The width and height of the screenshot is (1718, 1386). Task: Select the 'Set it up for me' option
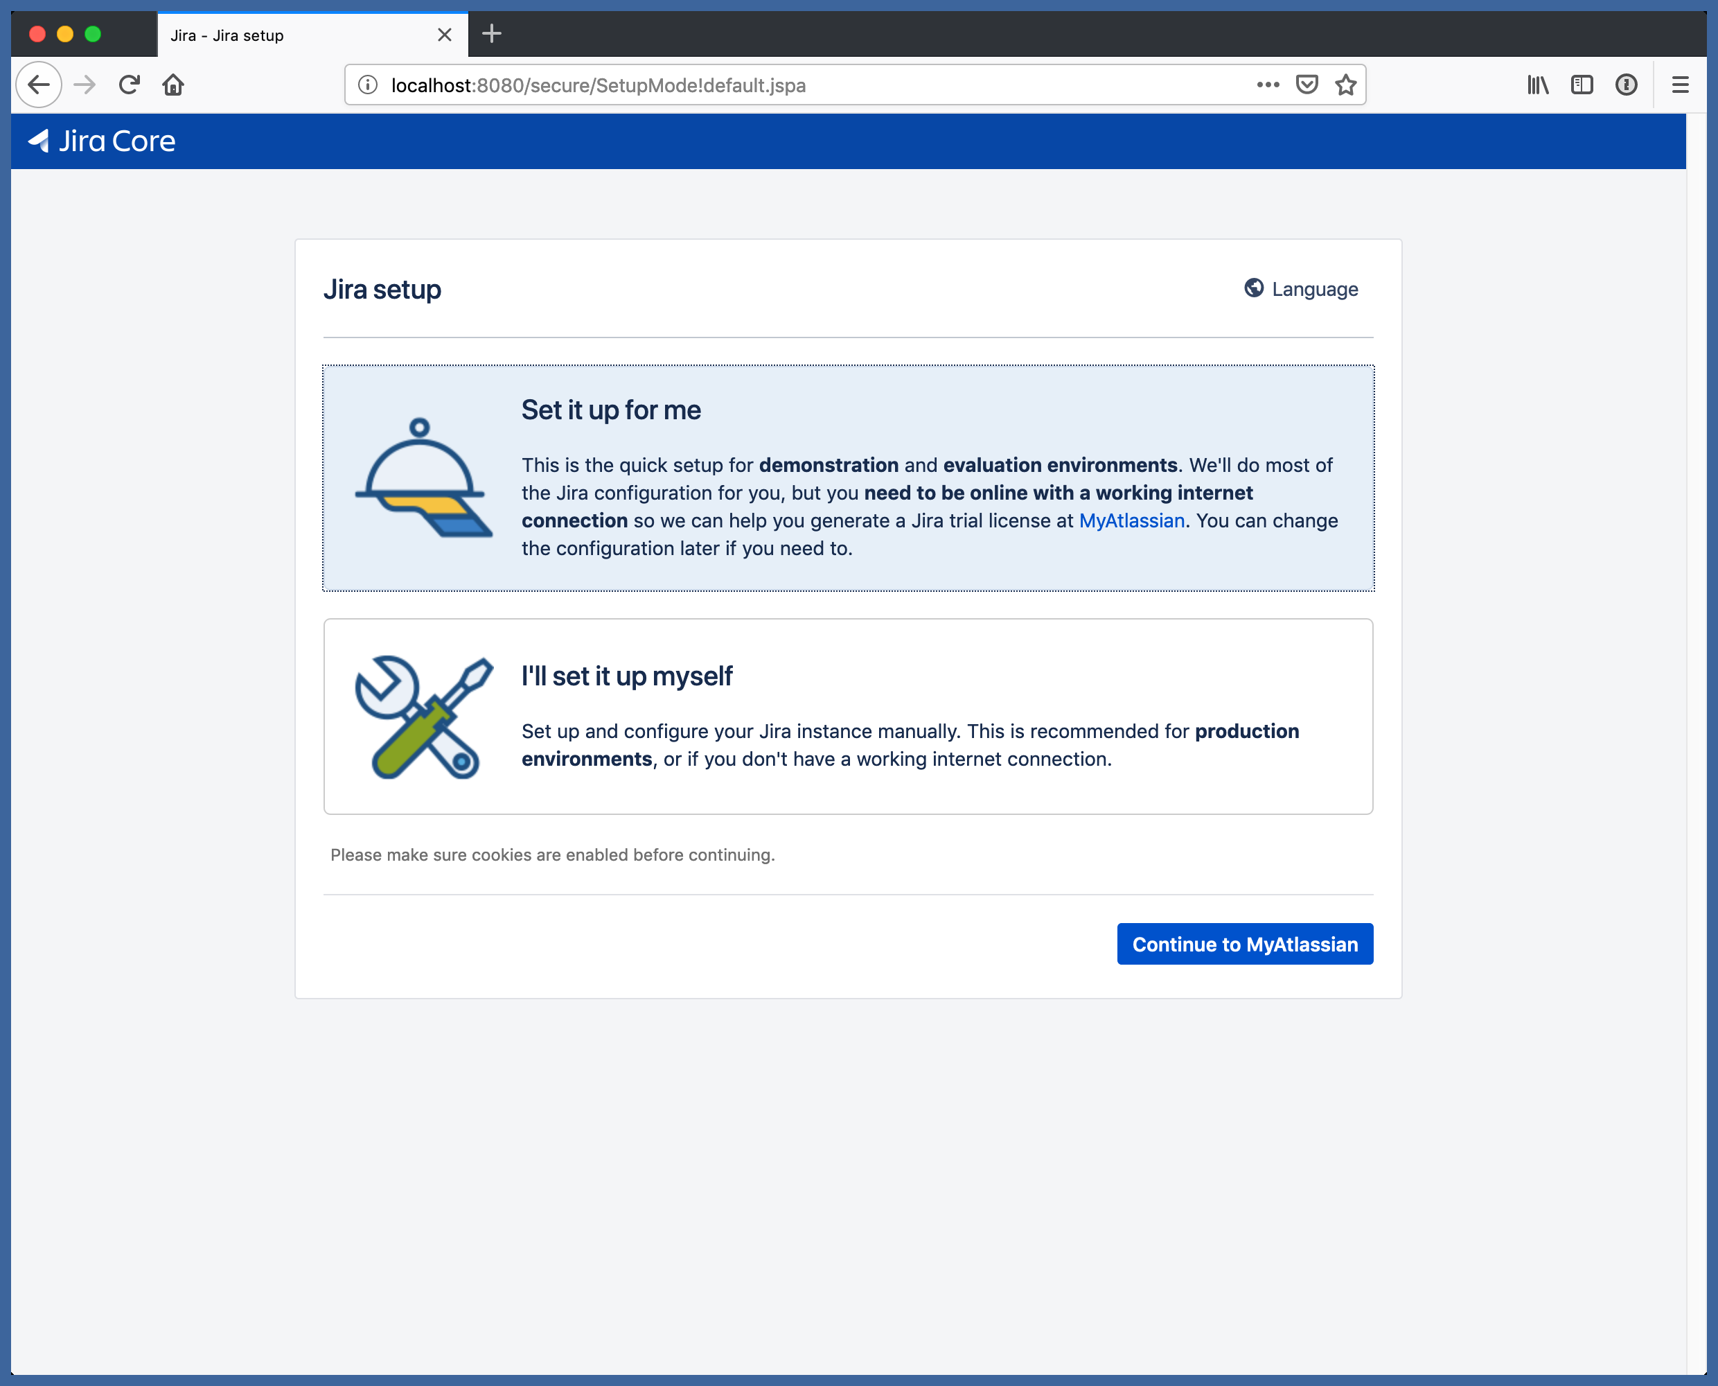pos(847,477)
